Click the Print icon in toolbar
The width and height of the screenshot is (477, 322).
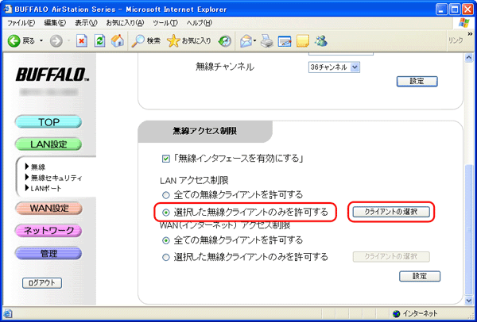pyautogui.click(x=267, y=40)
